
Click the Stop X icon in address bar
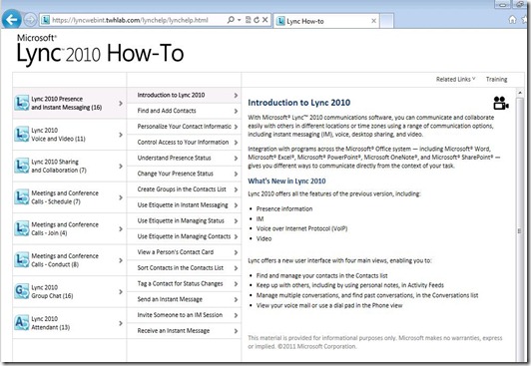coord(265,20)
